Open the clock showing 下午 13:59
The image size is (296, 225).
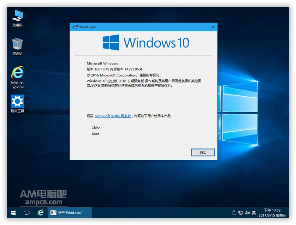272,213
